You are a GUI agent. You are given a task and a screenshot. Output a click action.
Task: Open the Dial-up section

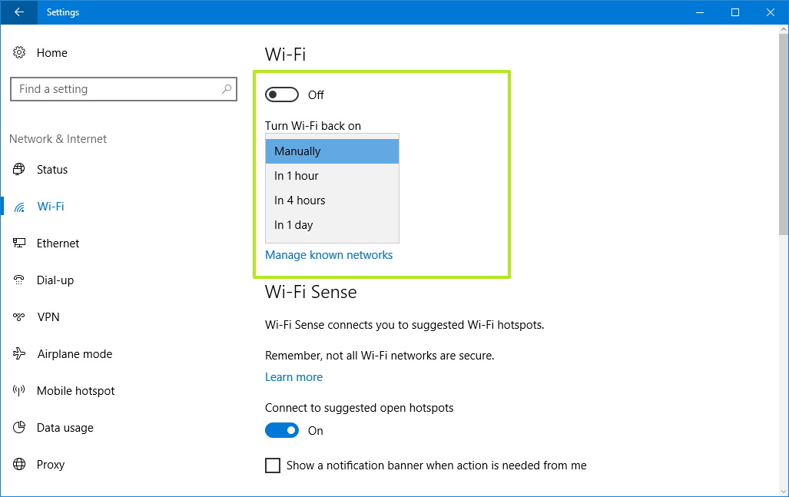pyautogui.click(x=55, y=280)
